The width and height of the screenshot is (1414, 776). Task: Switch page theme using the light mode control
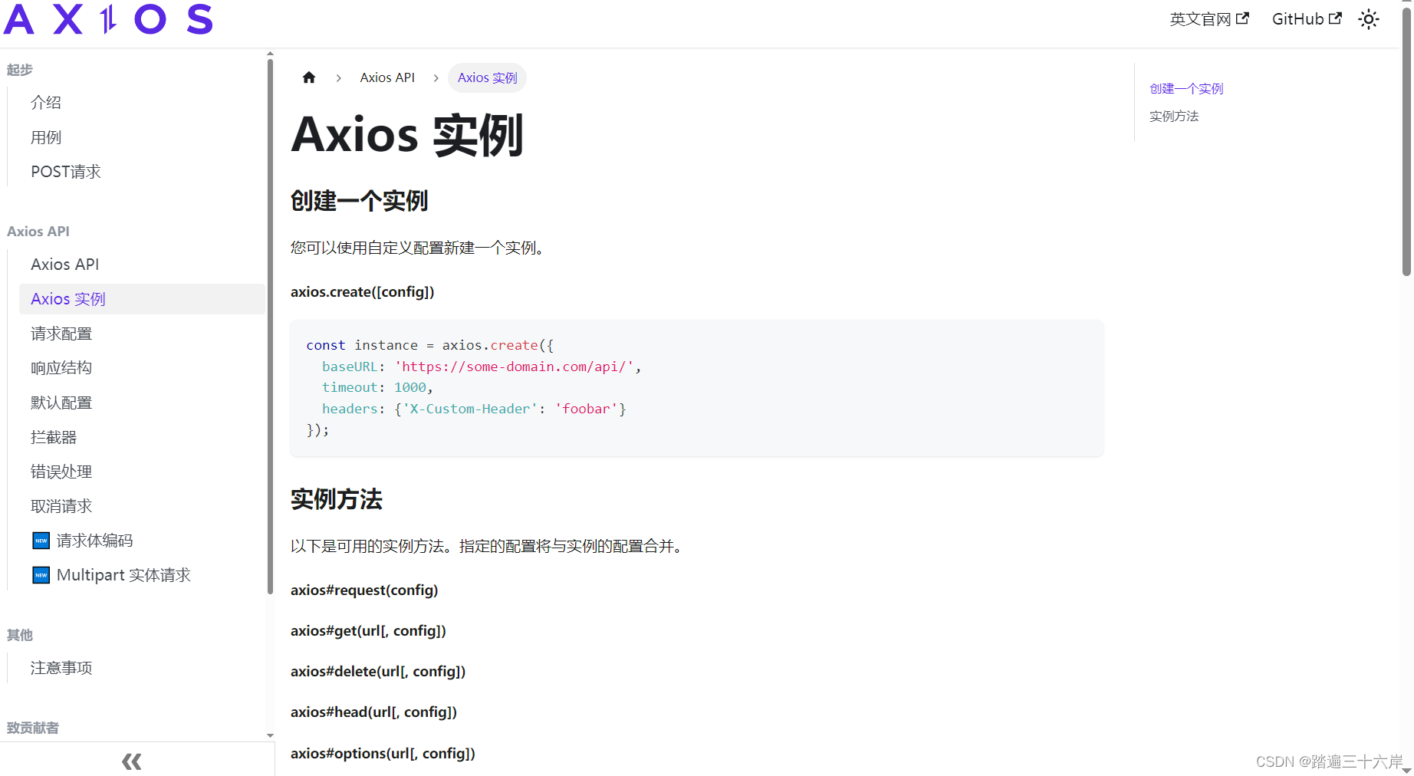[1369, 19]
